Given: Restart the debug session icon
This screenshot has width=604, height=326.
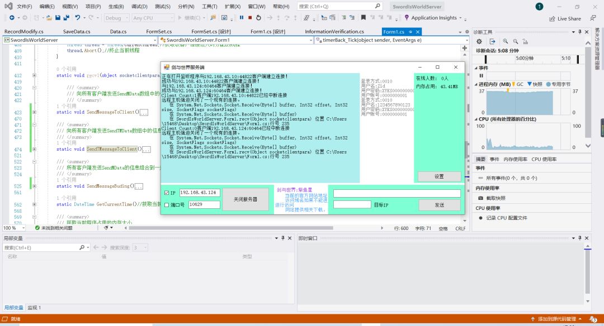Looking at the screenshot, I should coord(258,18).
